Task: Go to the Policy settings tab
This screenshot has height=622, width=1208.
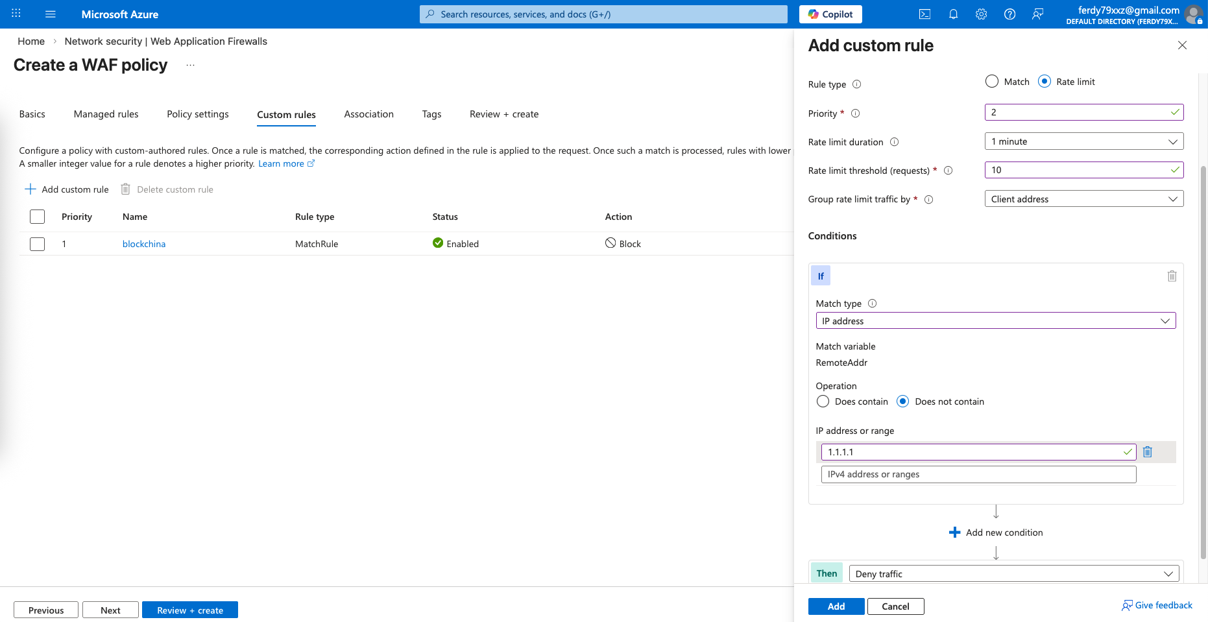Action: [x=198, y=114]
